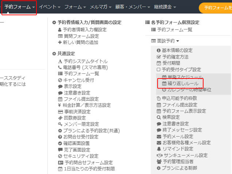
Task: Open the イベント menu in navbar
Action: pyautogui.click(x=50, y=7)
